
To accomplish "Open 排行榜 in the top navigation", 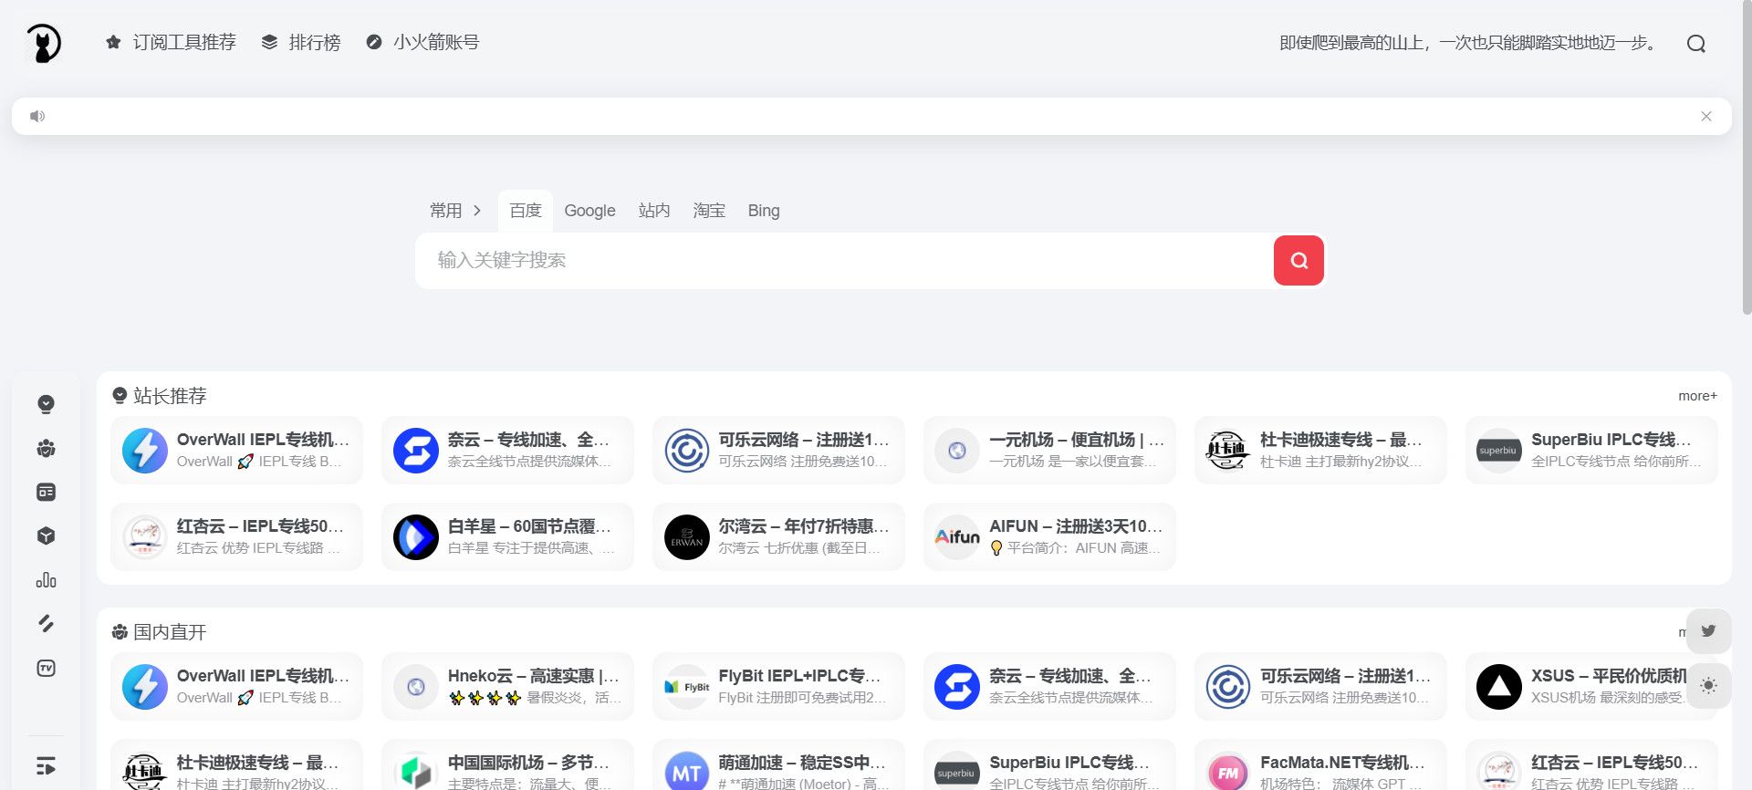I will pos(301,43).
